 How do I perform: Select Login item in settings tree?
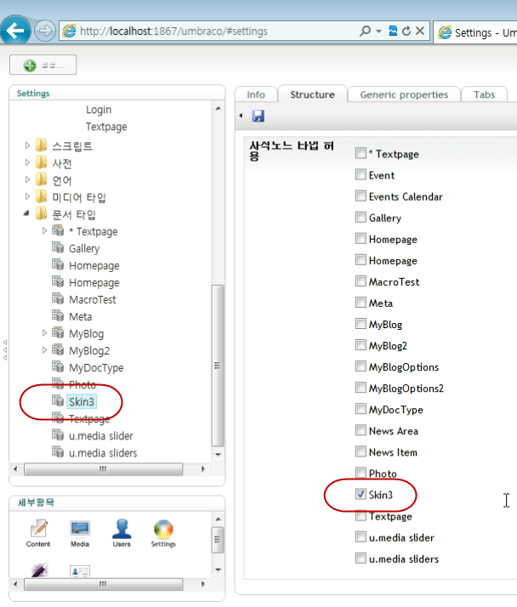point(99,110)
